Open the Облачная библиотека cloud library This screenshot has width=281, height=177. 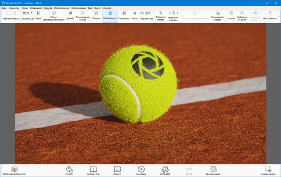point(14,170)
